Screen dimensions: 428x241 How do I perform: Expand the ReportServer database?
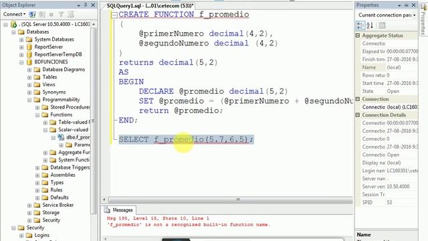tap(21, 47)
